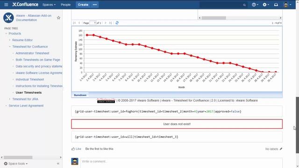The height and width of the screenshot is (168, 299).
Task: Collapse the Products tree node
Action: pyautogui.click(x=6, y=34)
